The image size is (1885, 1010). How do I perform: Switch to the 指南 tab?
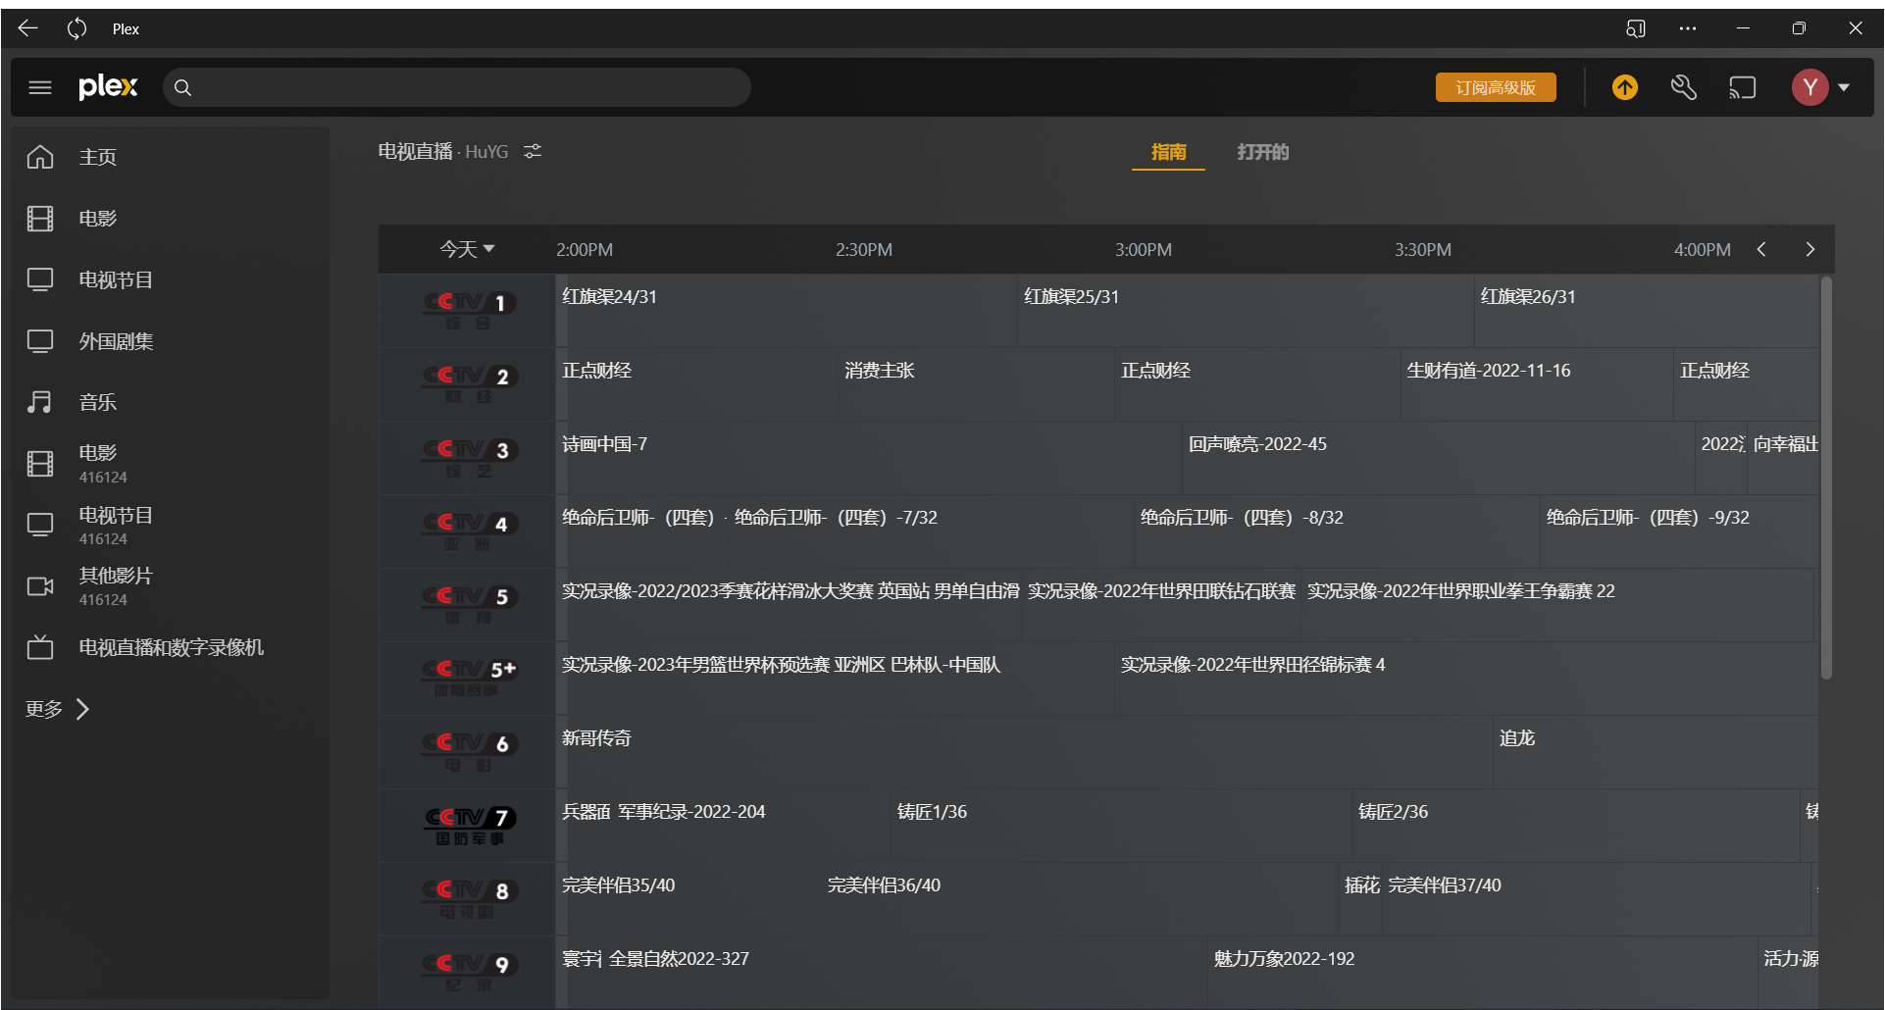coord(1168,152)
